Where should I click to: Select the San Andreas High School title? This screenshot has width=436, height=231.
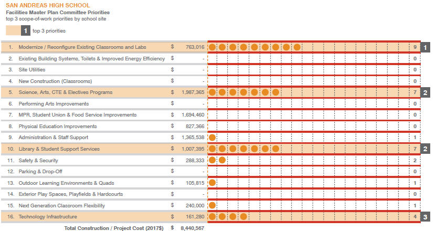[47, 5]
